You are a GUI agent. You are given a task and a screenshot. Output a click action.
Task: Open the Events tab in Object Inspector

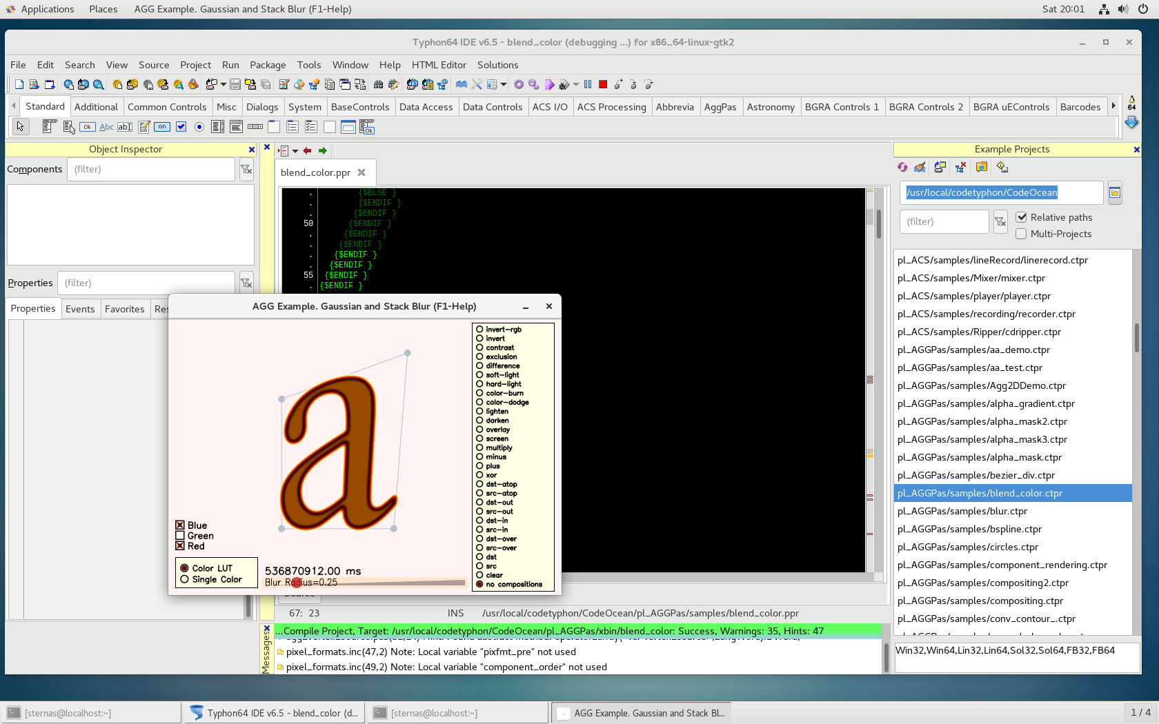pyautogui.click(x=80, y=309)
